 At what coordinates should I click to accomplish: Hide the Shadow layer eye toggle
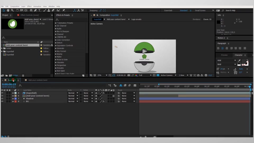click(2, 99)
